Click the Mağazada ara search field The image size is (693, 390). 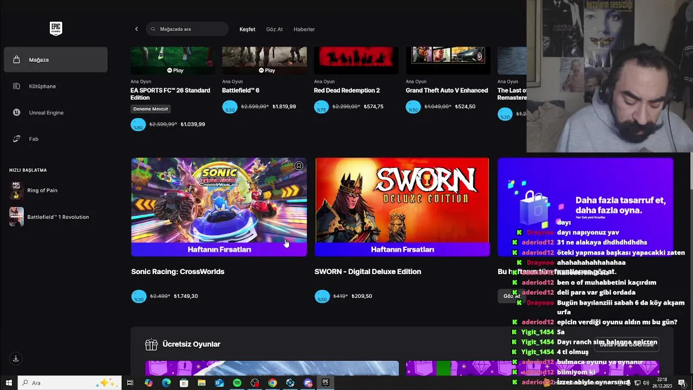(187, 29)
